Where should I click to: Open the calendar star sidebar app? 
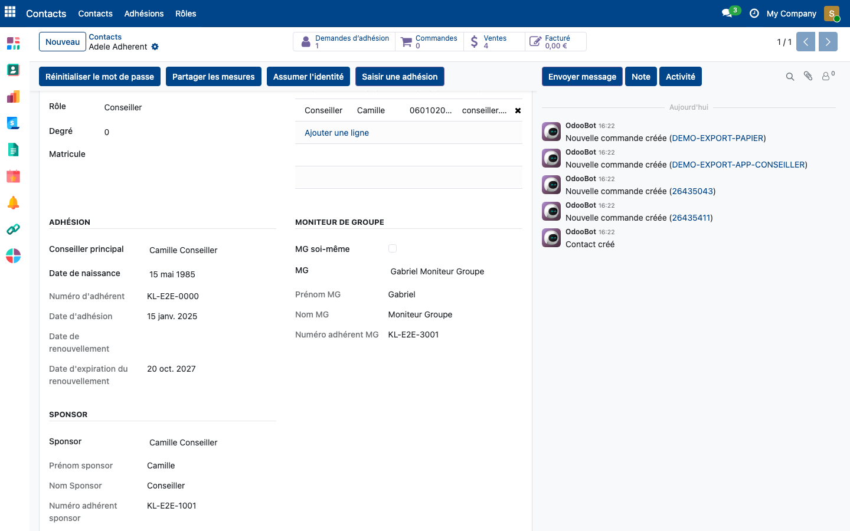pos(13,176)
